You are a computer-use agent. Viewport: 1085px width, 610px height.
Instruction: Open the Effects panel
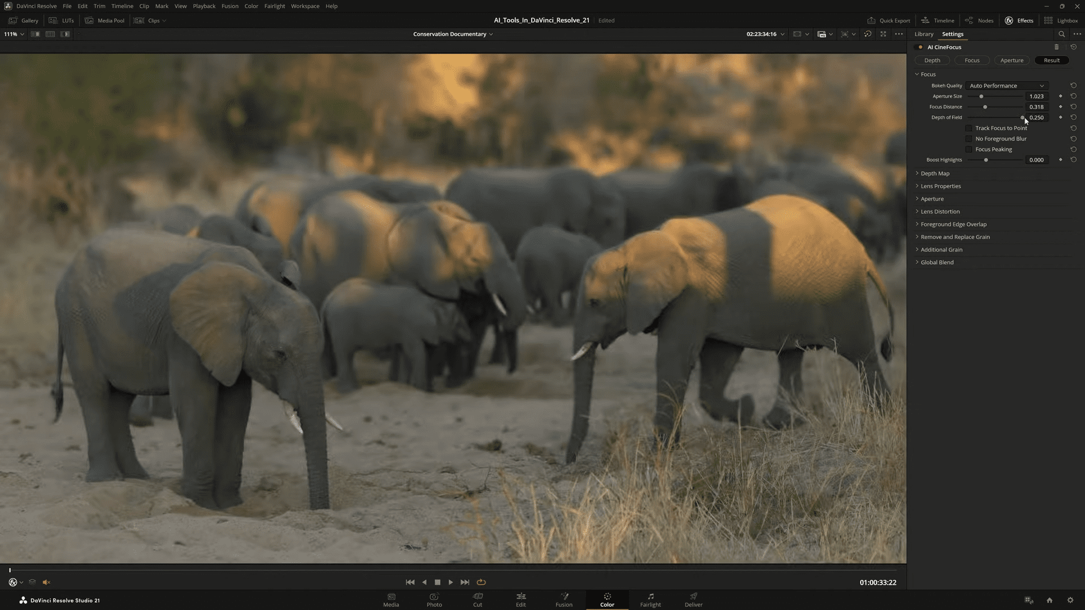point(1018,20)
